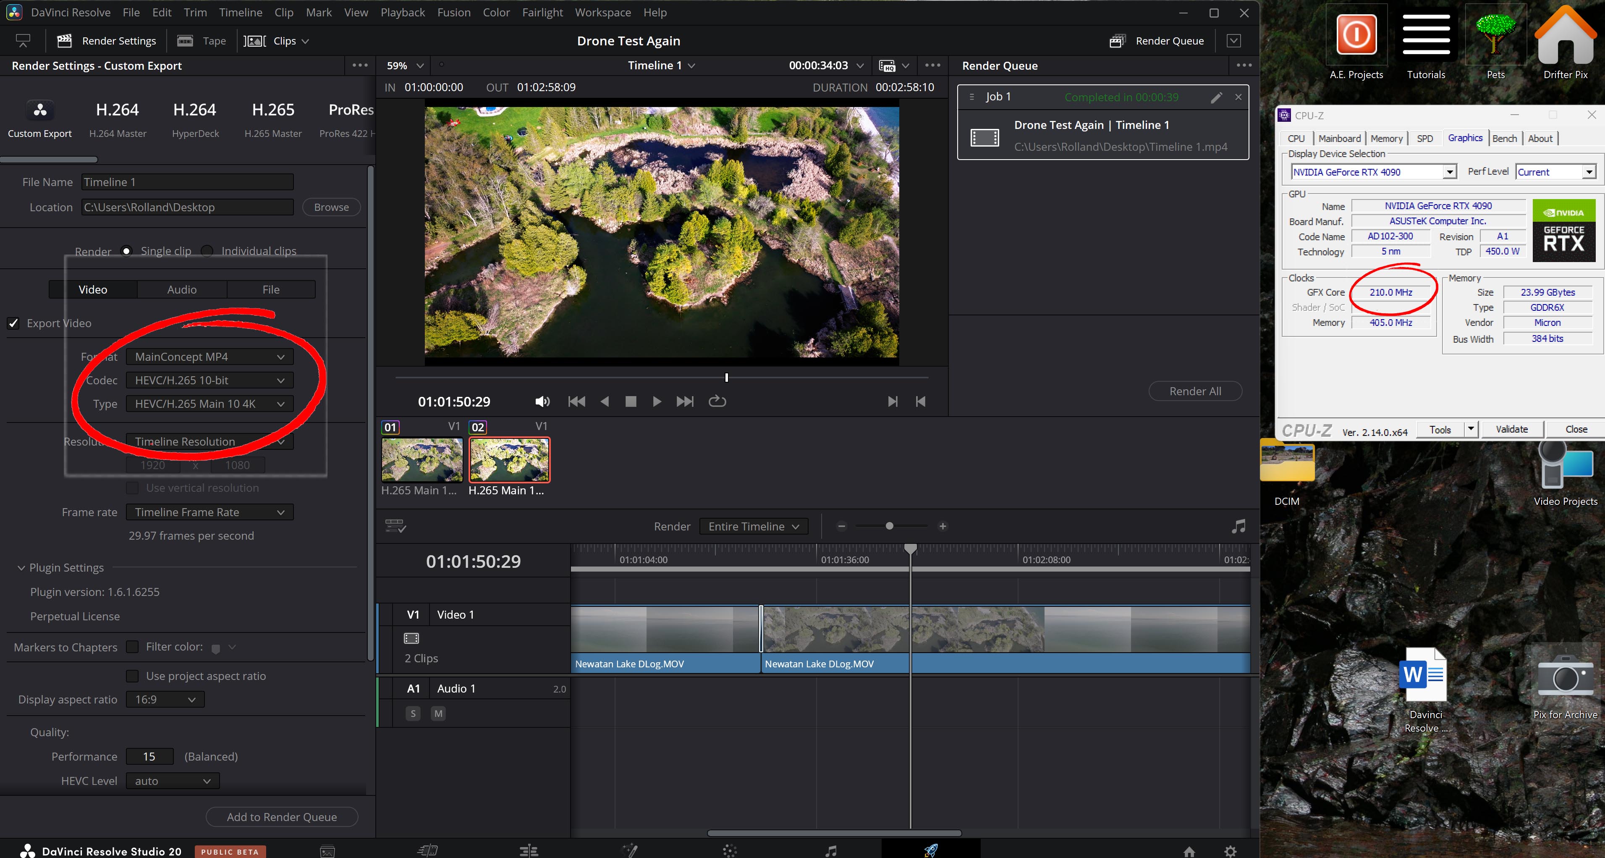The height and width of the screenshot is (858, 1605).
Task: Open CPU-Z display device selection dropdown
Action: [1373, 172]
